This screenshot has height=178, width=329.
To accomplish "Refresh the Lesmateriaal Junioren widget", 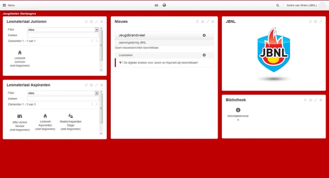I will click(86, 22).
